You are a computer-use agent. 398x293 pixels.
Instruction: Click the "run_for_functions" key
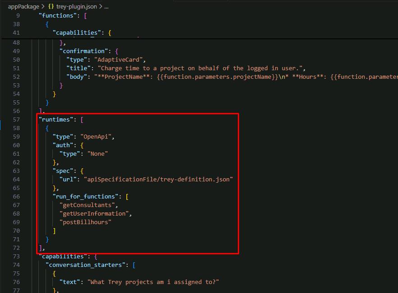pos(85,197)
